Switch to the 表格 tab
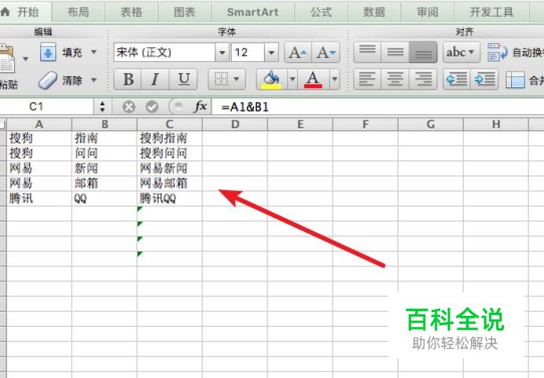Screen dimensions: 544x378 131,12
